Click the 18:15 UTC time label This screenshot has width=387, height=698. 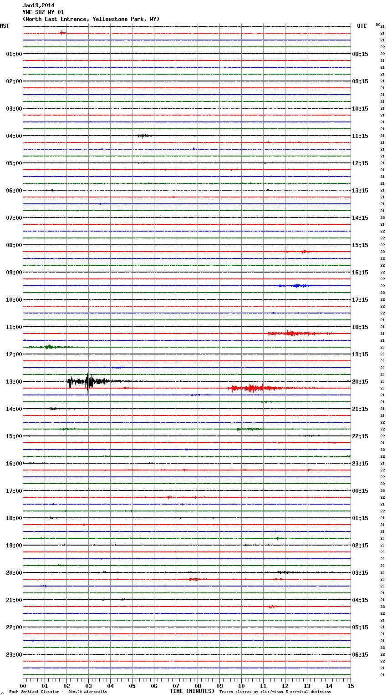[360, 327]
